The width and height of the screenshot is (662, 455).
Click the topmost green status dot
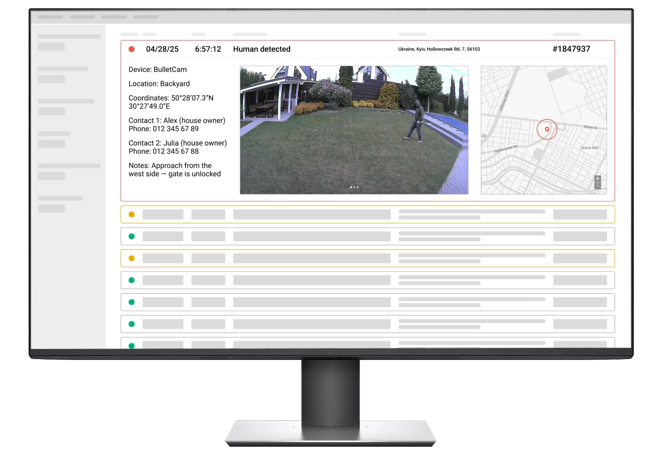[131, 236]
